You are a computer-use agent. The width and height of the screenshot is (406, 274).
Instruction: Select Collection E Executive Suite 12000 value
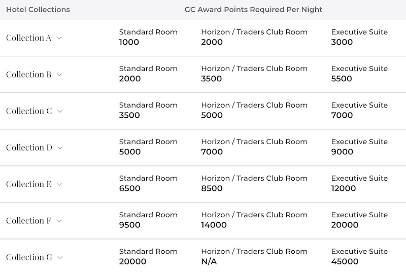[x=344, y=188]
